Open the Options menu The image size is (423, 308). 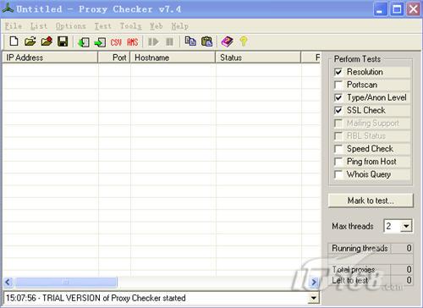70,26
